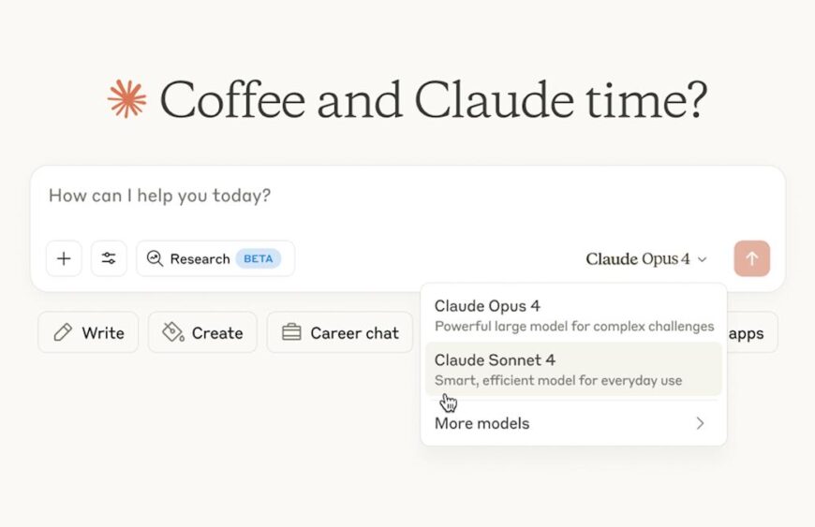Expand the More models submenu
The width and height of the screenshot is (815, 527).
573,423
